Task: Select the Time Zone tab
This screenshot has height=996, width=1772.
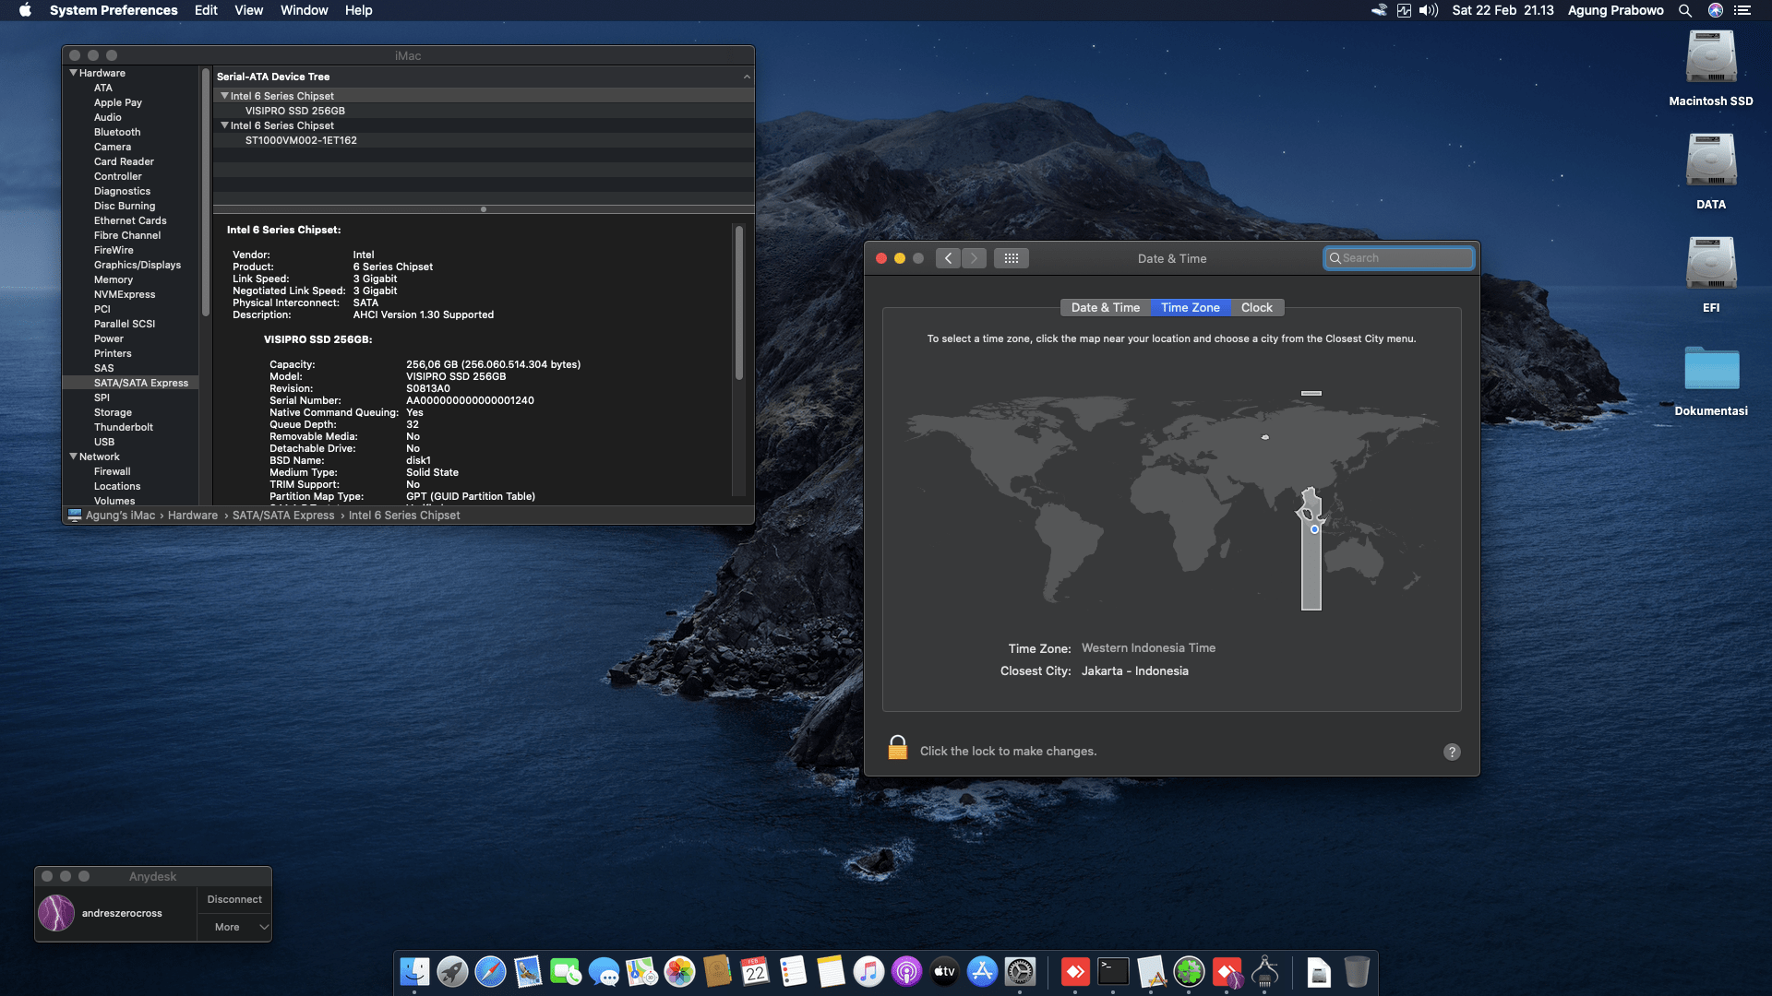Action: pos(1191,308)
